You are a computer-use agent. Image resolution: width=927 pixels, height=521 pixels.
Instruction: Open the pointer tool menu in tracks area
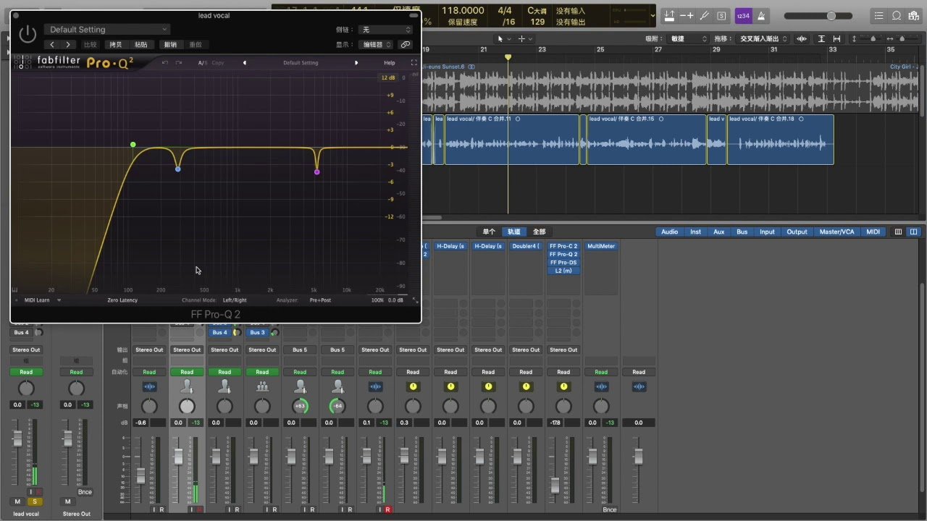click(503, 38)
